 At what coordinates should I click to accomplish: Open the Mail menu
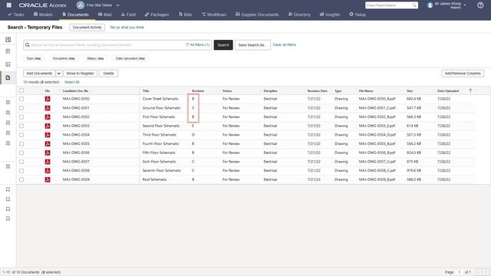click(104, 15)
